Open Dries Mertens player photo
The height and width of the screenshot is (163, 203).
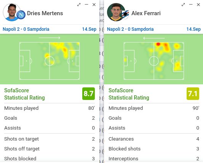point(11,12)
